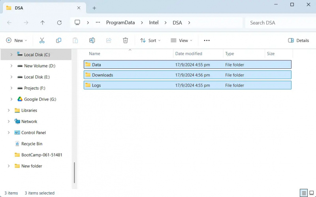This screenshot has height=197, width=316.
Task: Maximize the File Explorer window
Action: [292, 4]
